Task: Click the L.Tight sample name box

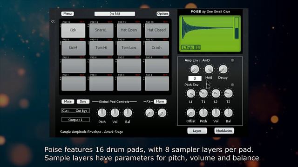Action: click(x=188, y=47)
